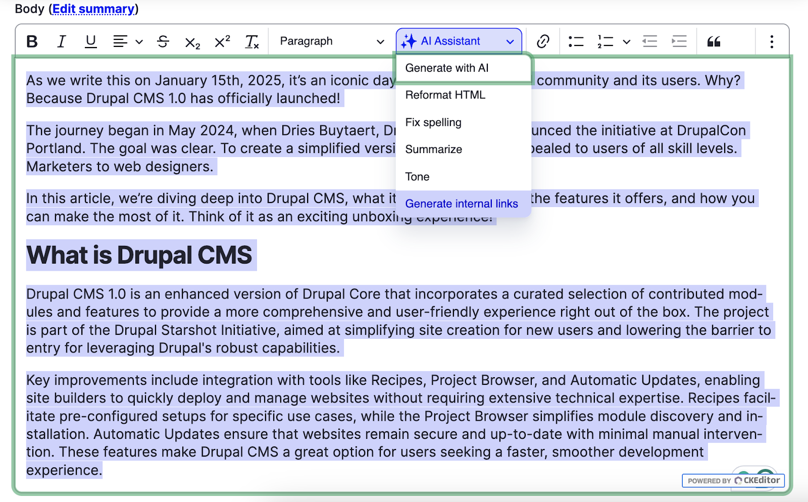Click the text alignment icon
Screen dimensions: 808x502
coord(120,41)
